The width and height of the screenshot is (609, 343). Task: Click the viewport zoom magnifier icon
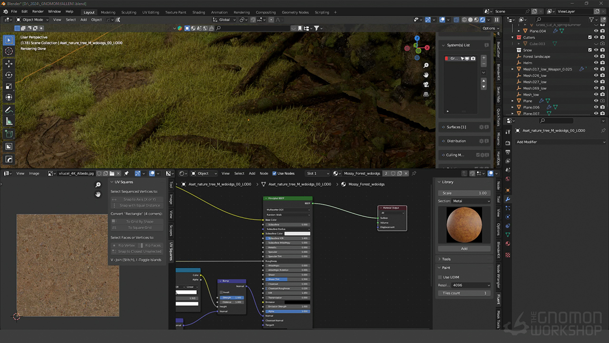426,65
